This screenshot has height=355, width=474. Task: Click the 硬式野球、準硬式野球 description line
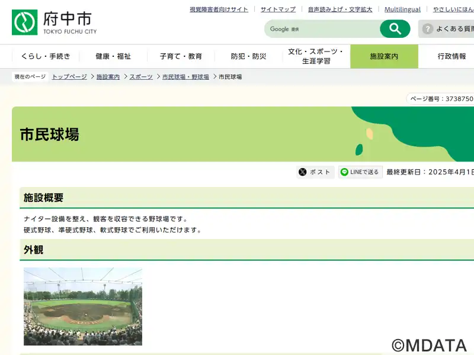click(x=113, y=230)
